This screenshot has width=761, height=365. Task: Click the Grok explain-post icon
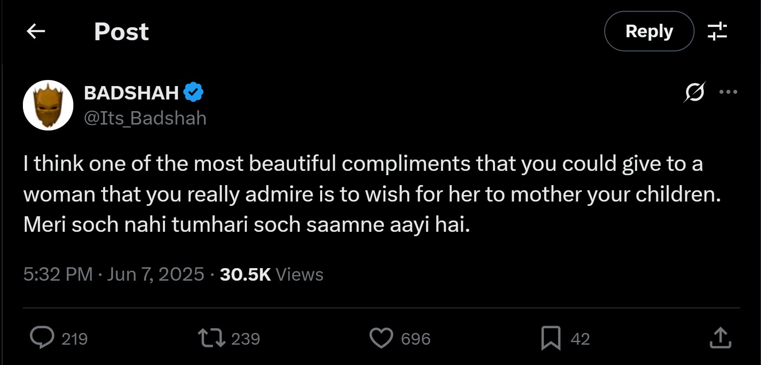click(695, 92)
